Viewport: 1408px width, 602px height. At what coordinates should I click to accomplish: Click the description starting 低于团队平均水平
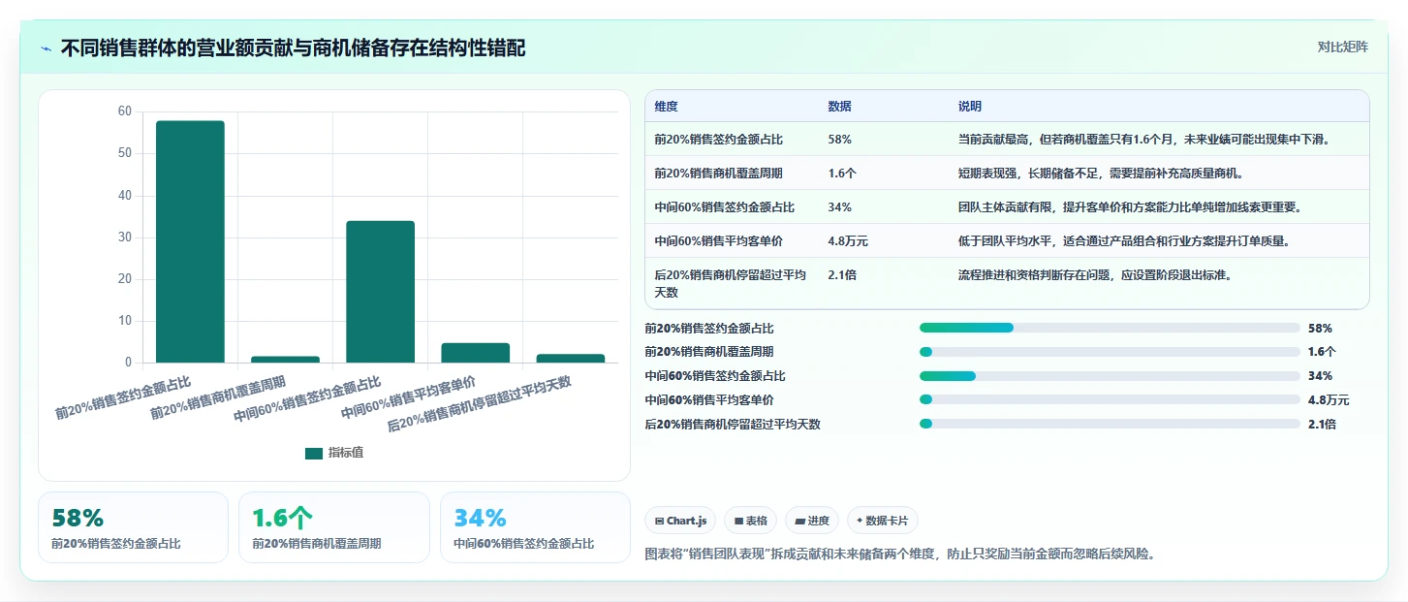click(x=1123, y=241)
